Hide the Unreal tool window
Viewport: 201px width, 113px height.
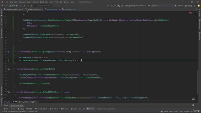click(197, 105)
